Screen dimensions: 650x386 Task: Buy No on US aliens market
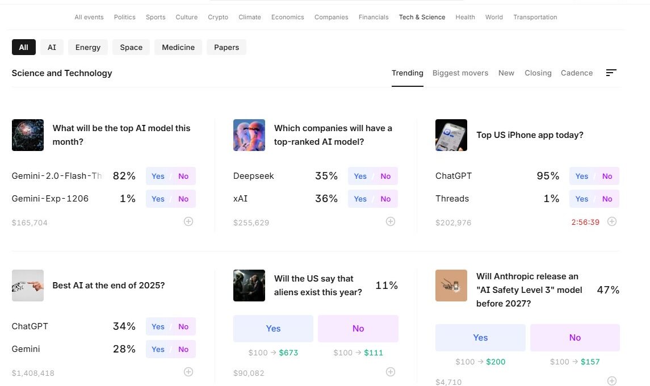pos(358,329)
